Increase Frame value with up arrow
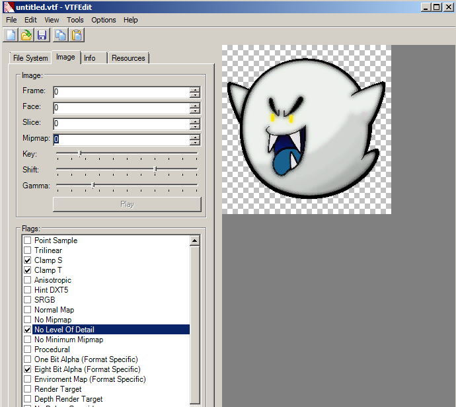The height and width of the screenshot is (407, 456). coord(195,90)
